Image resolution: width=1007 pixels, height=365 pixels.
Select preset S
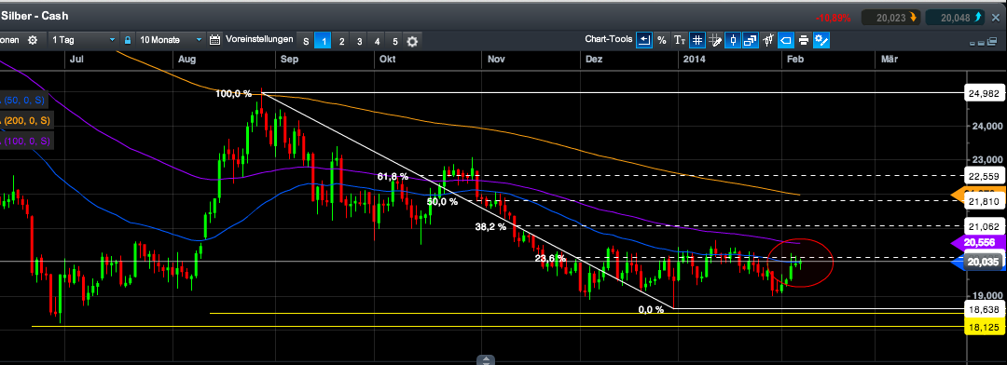click(306, 42)
